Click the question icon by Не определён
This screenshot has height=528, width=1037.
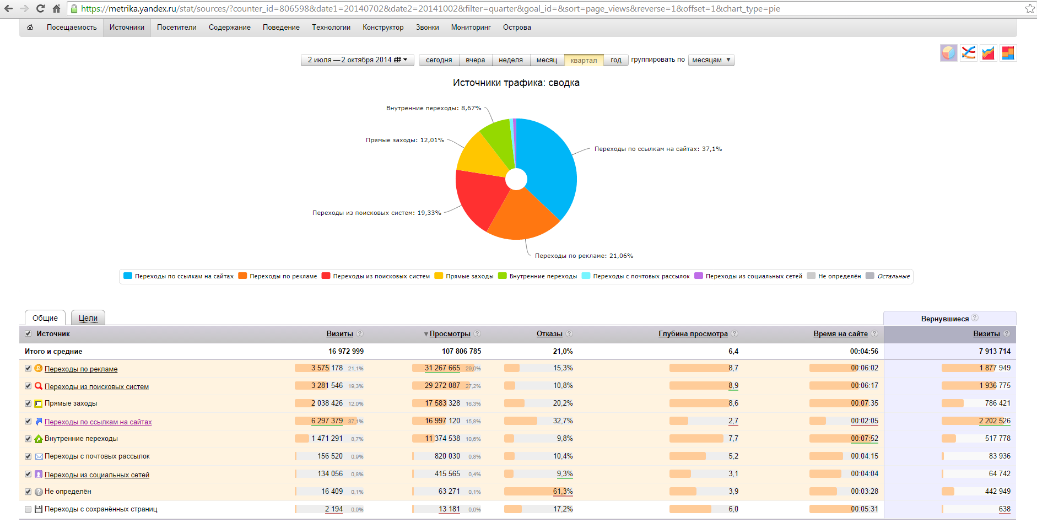point(39,492)
